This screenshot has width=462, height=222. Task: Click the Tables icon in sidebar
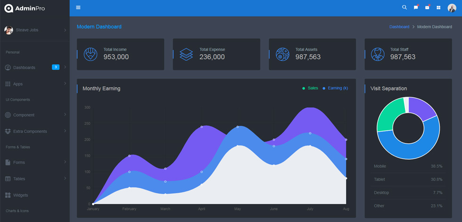8,179
